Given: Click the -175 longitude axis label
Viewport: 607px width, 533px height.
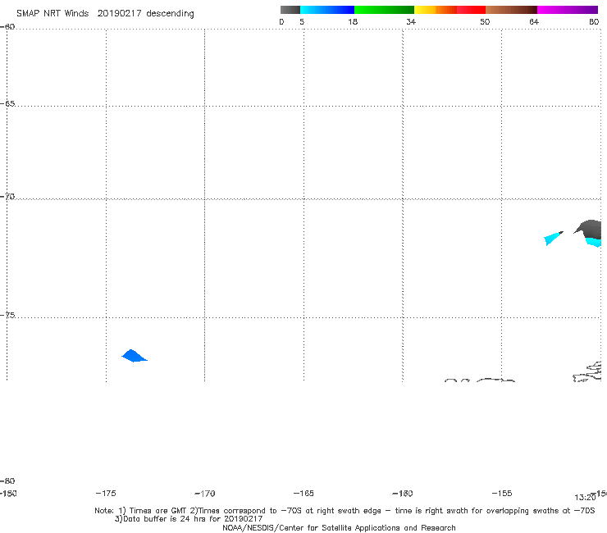Looking at the screenshot, I should pyautogui.click(x=106, y=494).
